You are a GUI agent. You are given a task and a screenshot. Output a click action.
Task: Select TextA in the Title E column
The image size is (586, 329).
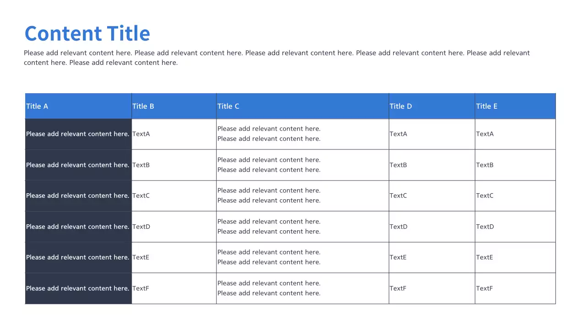tap(485, 134)
